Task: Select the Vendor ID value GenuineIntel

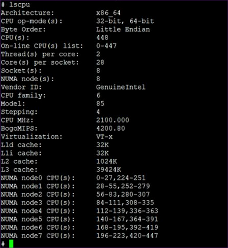Action: (x=121, y=87)
